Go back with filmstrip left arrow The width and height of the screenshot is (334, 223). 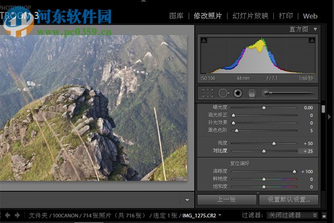tap(7, 215)
